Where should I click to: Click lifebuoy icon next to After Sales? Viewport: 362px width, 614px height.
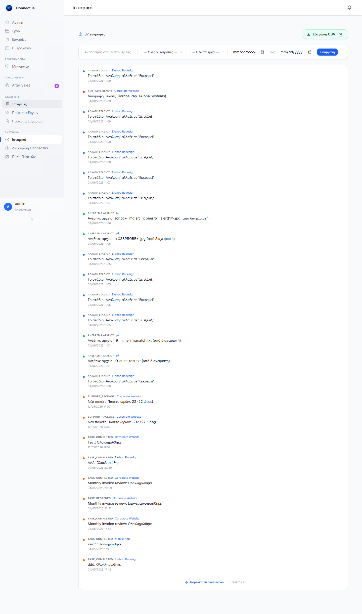(x=7, y=85)
